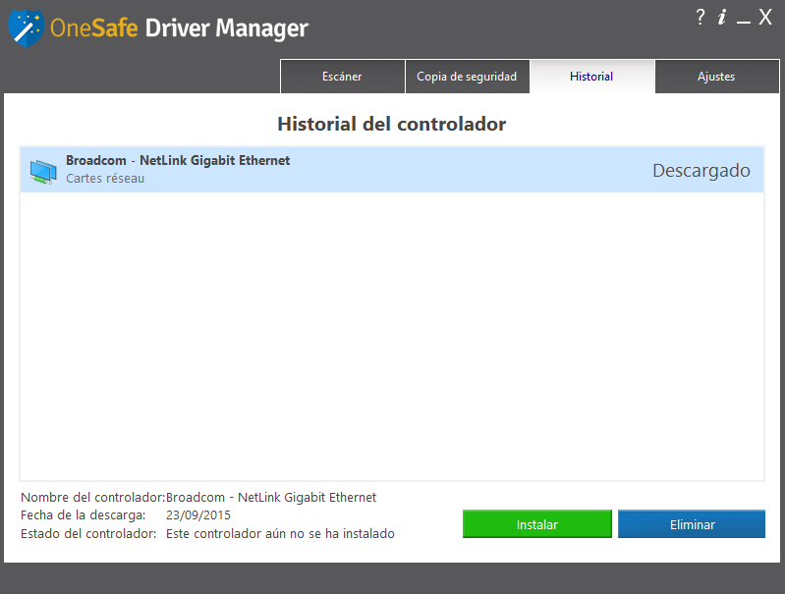Viewport: 785px width, 594px height.
Task: Click the Descargado status label
Action: point(701,171)
